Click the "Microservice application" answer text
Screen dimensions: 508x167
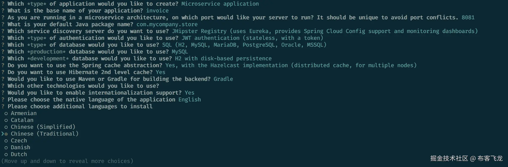pos(220,4)
